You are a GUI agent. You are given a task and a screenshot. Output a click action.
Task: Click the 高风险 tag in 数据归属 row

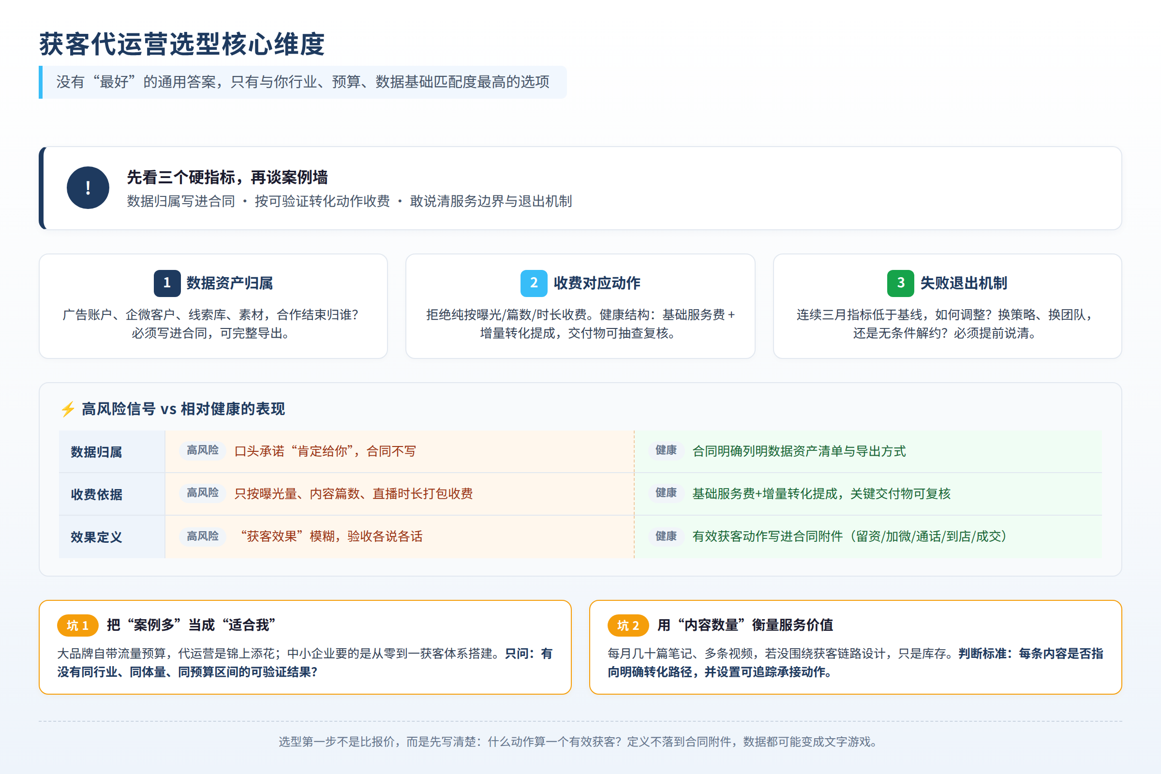coord(202,450)
